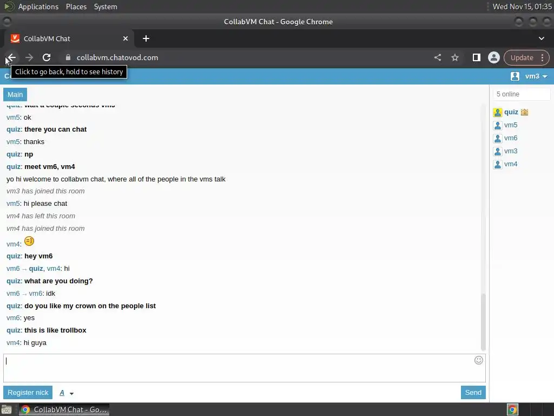Open the emoji picker smiley icon
The image size is (554, 416).
click(x=479, y=360)
